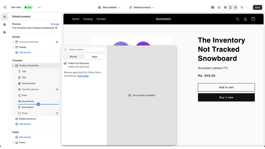
Task: Open the Store default dropdown
Action: pos(109,7)
